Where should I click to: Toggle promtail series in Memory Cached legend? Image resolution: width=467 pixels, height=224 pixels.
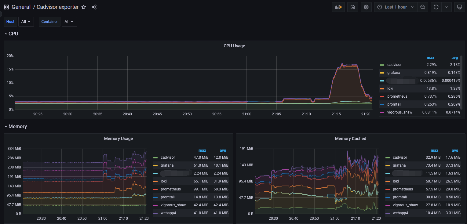pos(400,197)
